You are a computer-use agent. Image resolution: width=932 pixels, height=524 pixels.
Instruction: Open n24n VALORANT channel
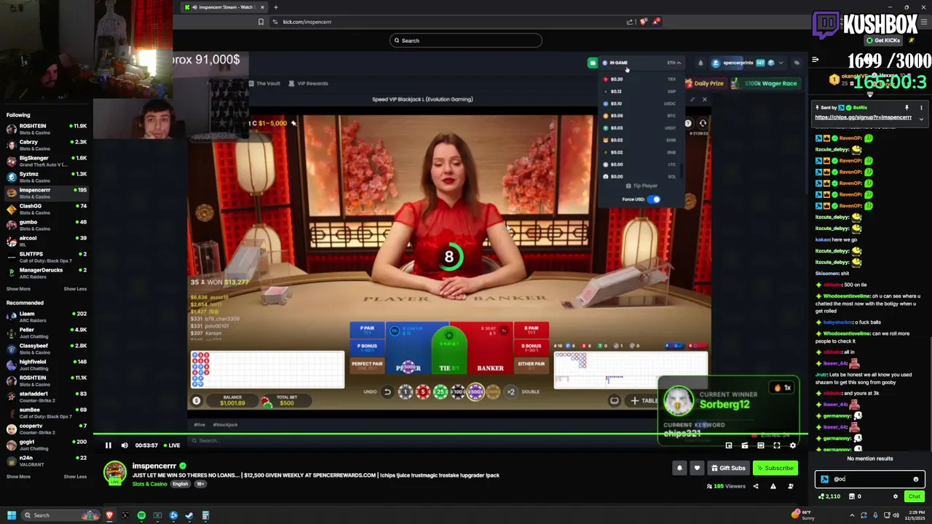pyautogui.click(x=47, y=461)
